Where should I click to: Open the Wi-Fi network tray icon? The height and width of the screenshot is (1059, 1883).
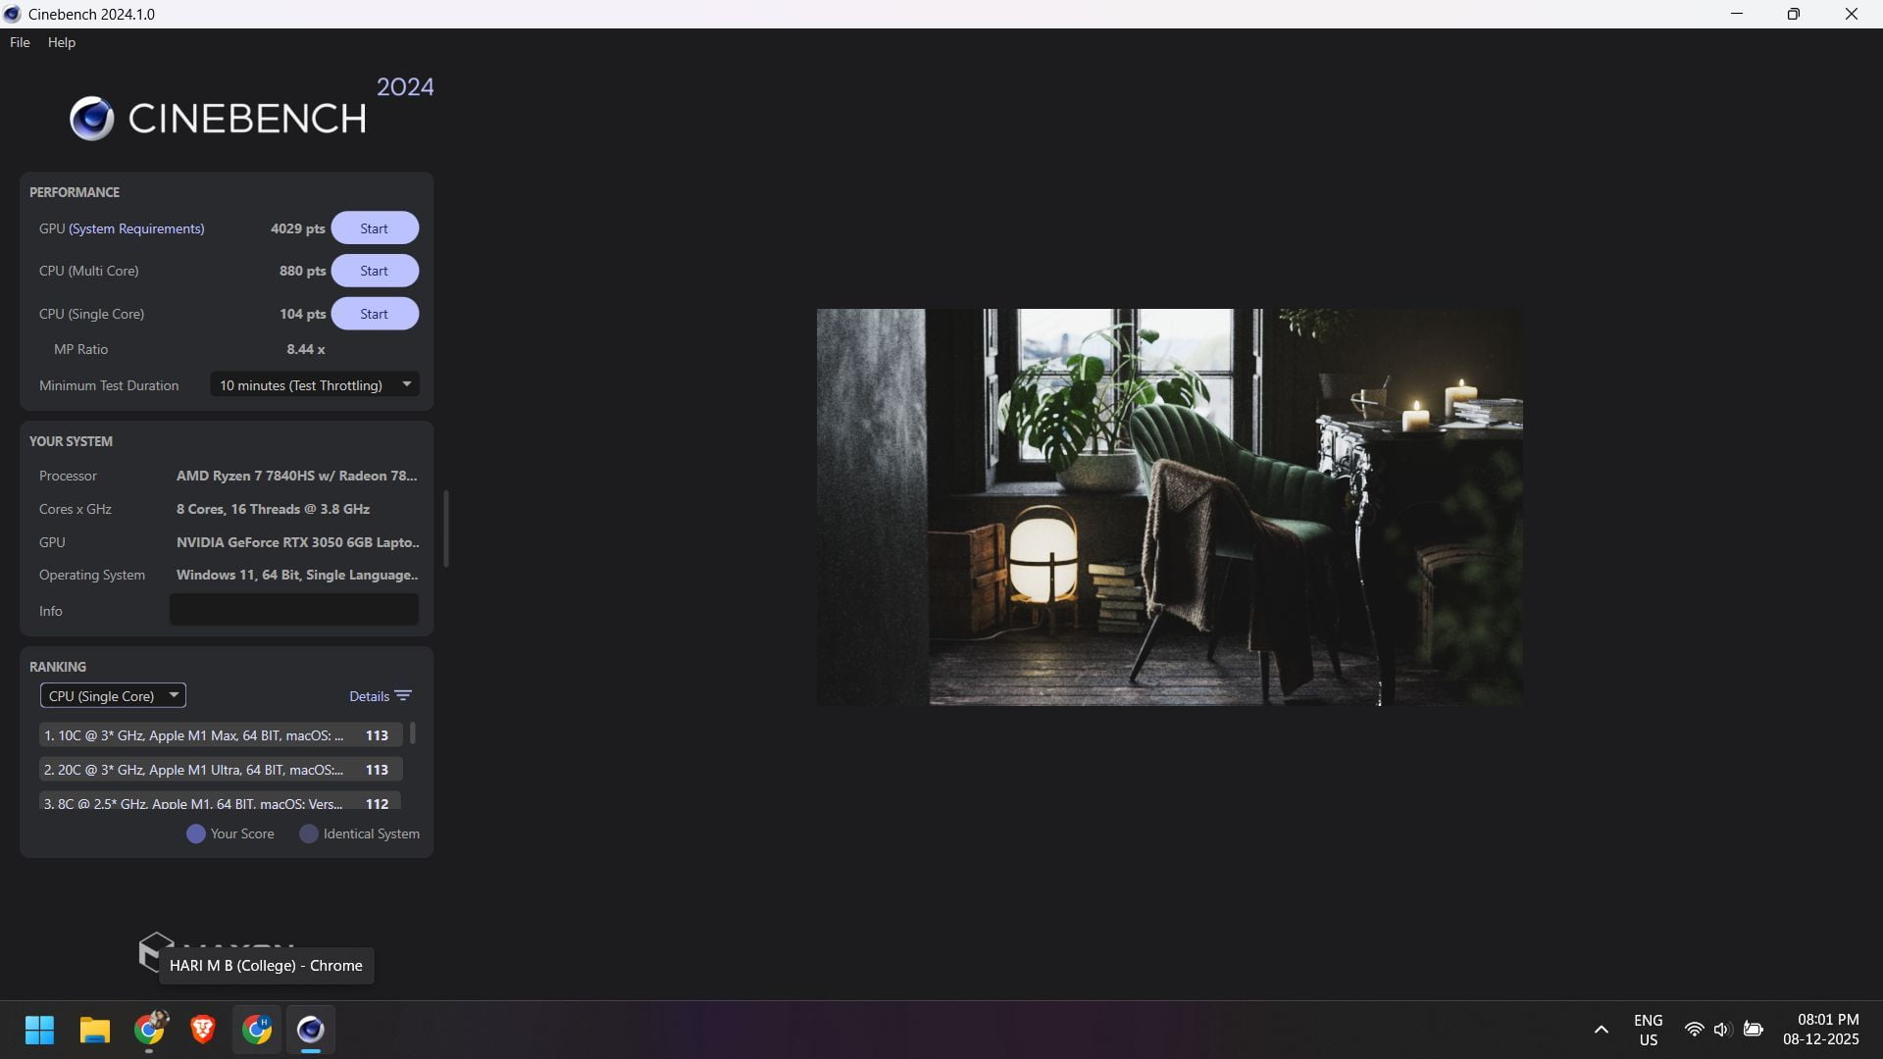pyautogui.click(x=1694, y=1030)
